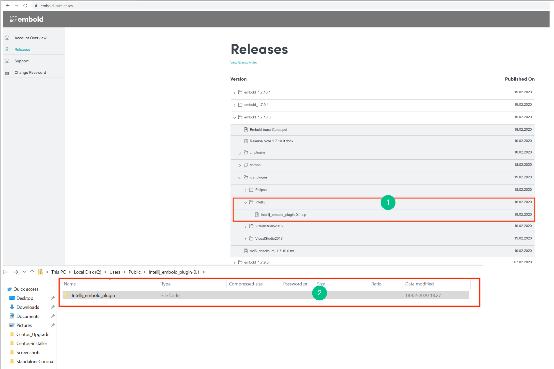Image resolution: width=554 pixels, height=369 pixels.
Task: Open Screenshots folder in Explorer pane
Action: (x=28, y=353)
